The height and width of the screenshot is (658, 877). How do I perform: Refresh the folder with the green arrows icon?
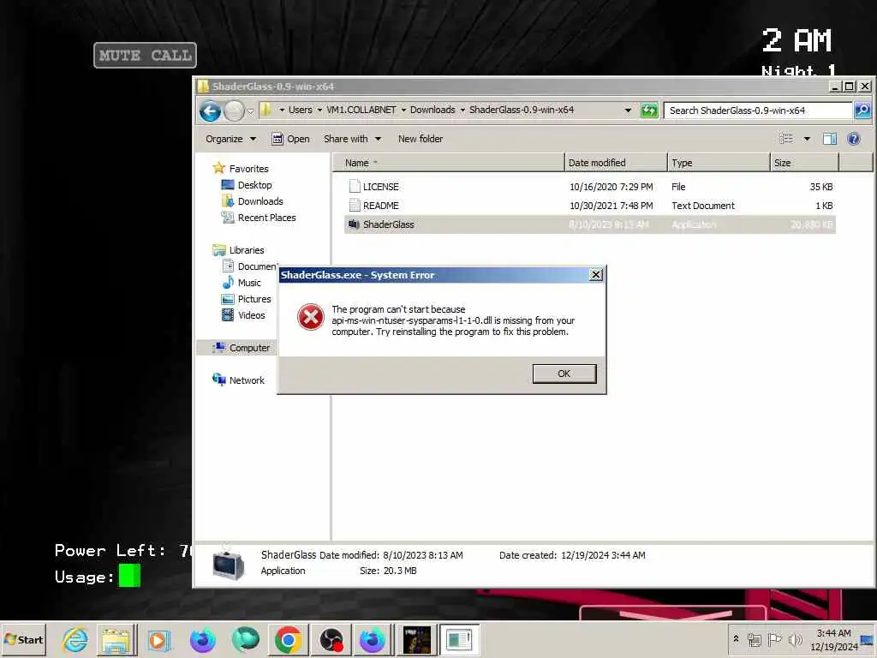point(649,111)
